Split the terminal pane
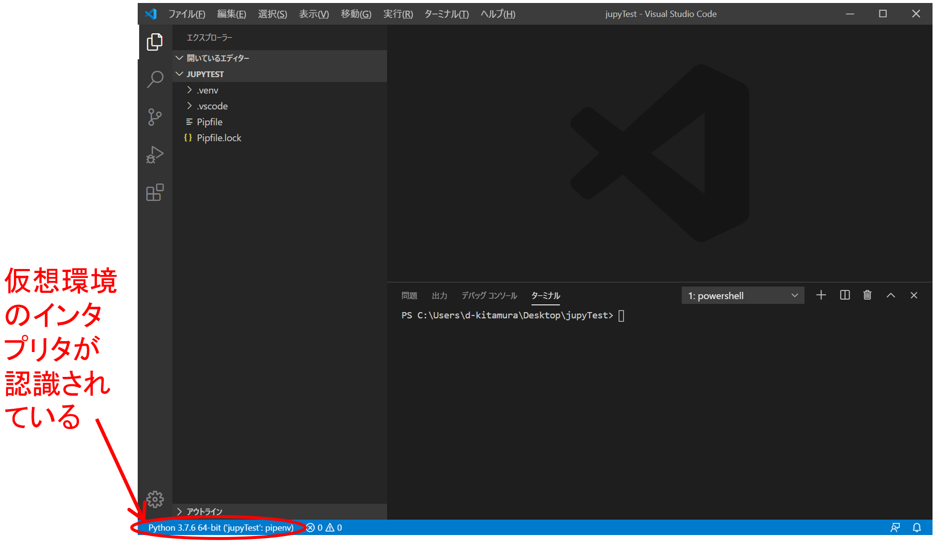This screenshot has width=935, height=541. coord(845,295)
